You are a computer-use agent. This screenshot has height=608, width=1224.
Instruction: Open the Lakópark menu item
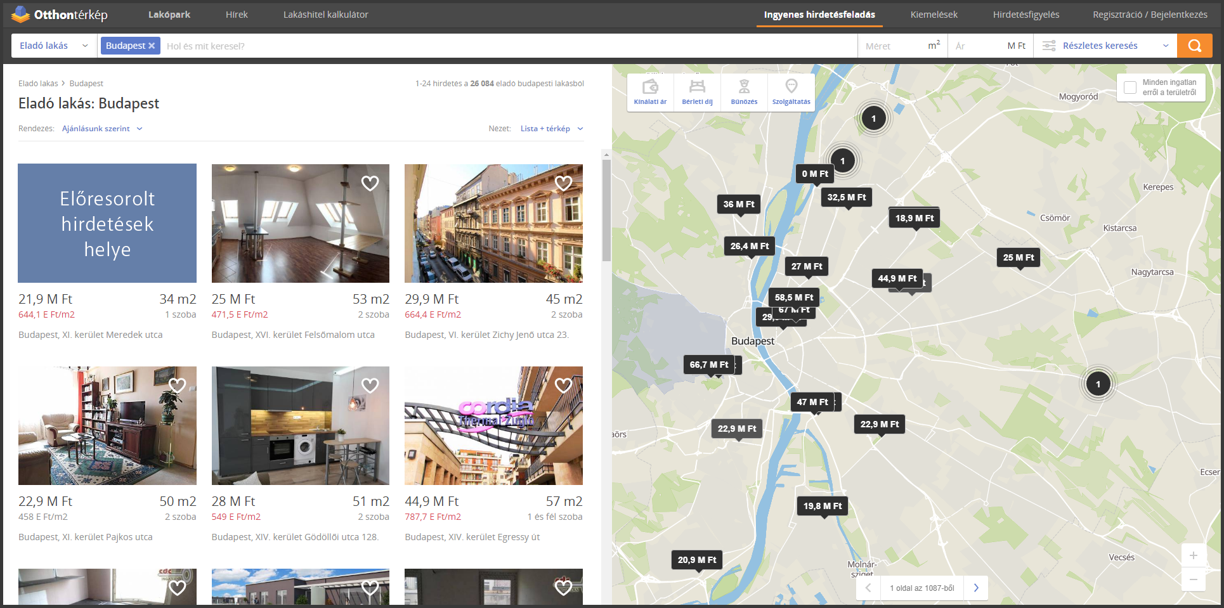[x=169, y=15]
